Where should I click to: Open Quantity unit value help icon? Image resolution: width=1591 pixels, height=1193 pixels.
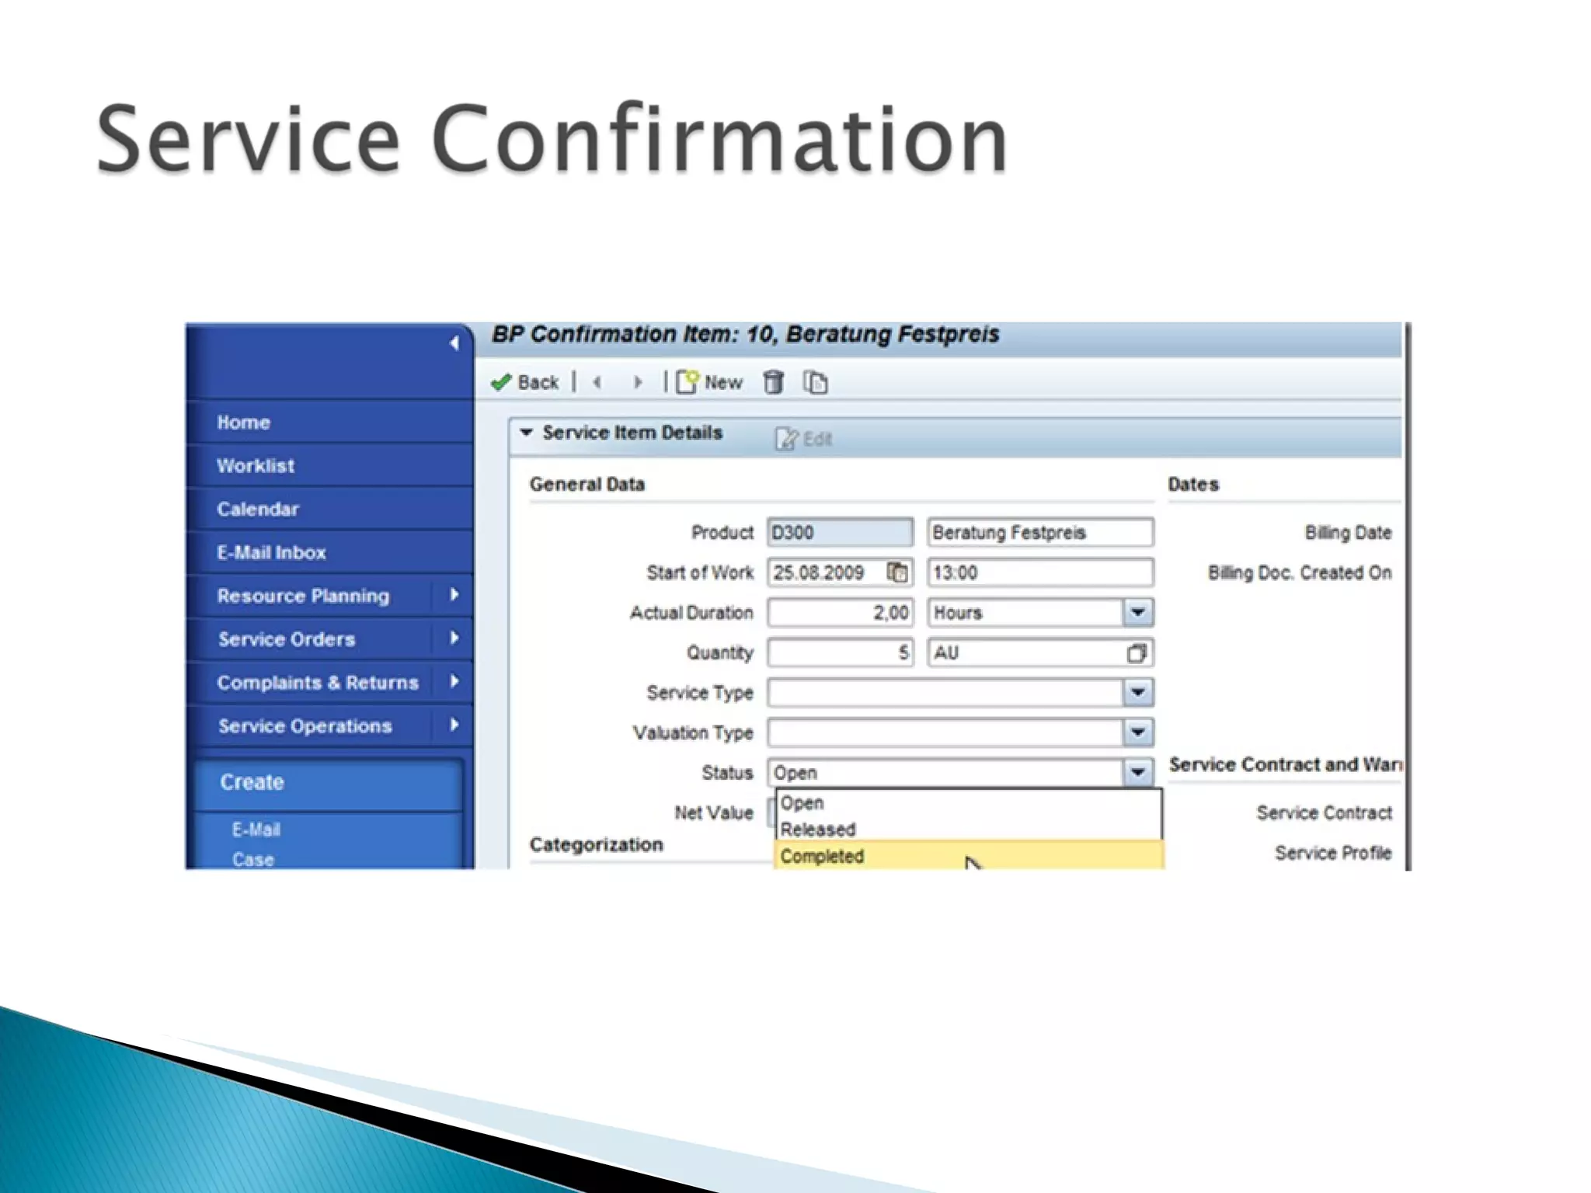coord(1137,653)
